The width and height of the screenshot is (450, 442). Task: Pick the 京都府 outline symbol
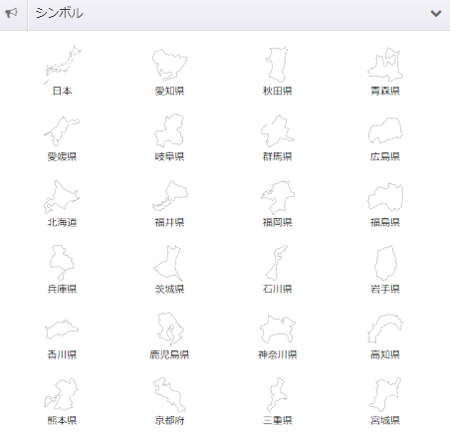pos(169,400)
